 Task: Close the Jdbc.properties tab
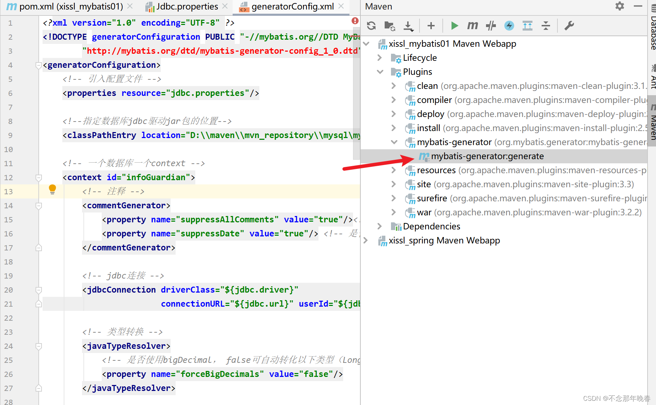point(225,6)
